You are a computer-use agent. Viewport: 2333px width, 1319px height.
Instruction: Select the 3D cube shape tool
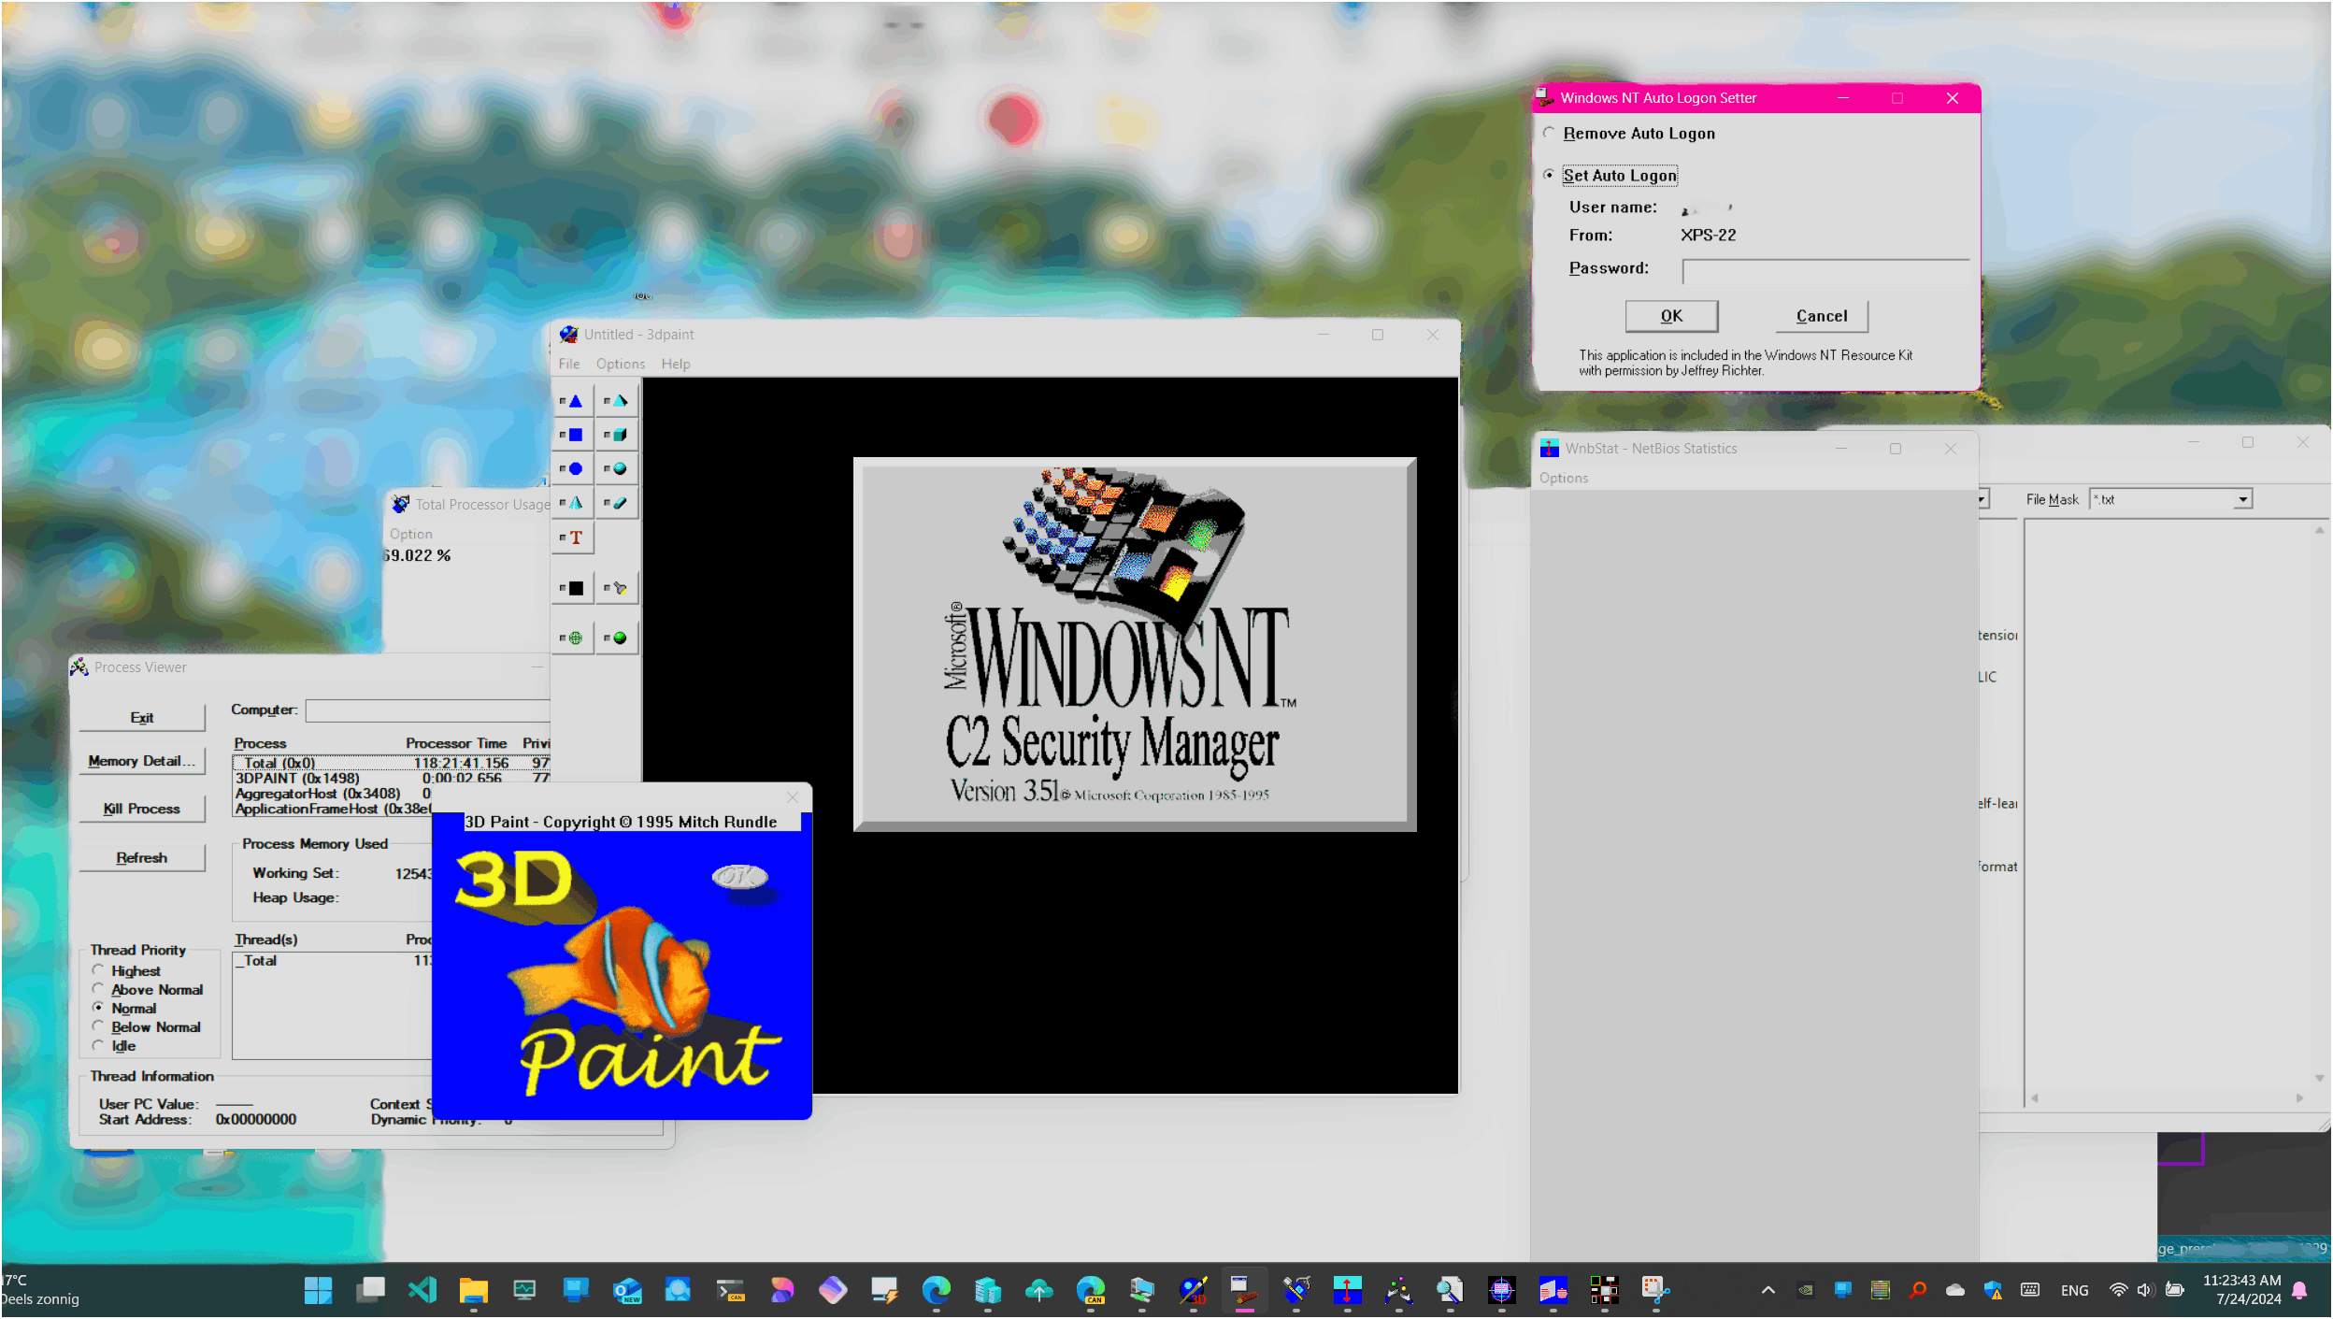pyautogui.click(x=617, y=436)
